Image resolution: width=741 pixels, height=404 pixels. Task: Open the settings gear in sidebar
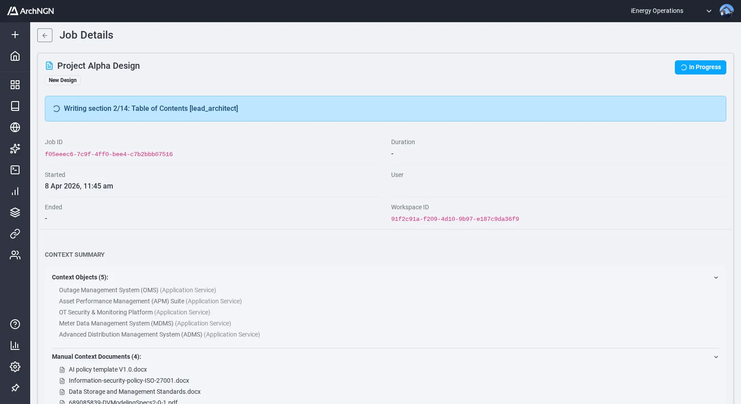point(15,367)
